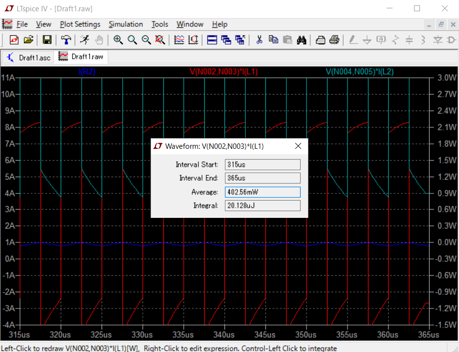Click the Interval Start field
459x352 pixels.
pyautogui.click(x=262, y=164)
